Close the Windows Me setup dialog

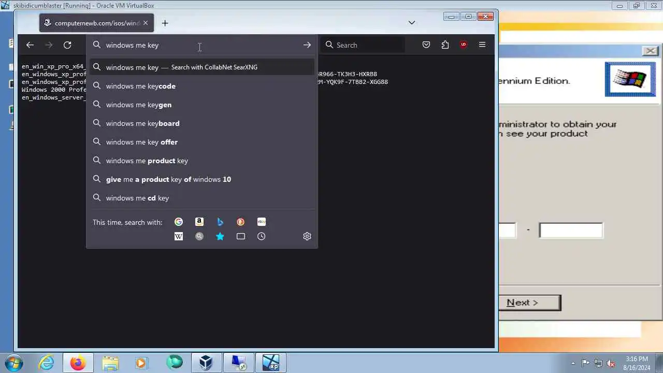pos(650,51)
